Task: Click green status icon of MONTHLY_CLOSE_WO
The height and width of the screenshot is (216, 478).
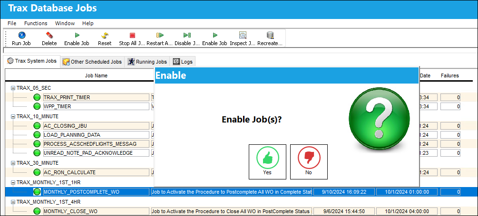Action: coord(37,211)
